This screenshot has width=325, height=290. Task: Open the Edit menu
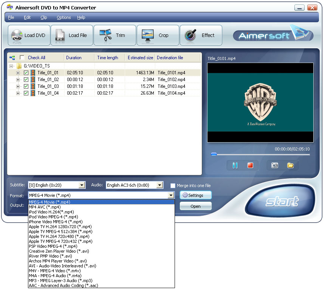pyautogui.click(x=27, y=18)
